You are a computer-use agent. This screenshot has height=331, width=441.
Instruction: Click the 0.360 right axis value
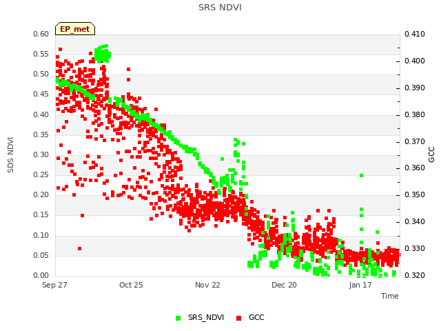[415, 168]
